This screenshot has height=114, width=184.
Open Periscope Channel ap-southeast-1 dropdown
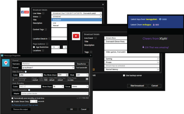[73, 67]
